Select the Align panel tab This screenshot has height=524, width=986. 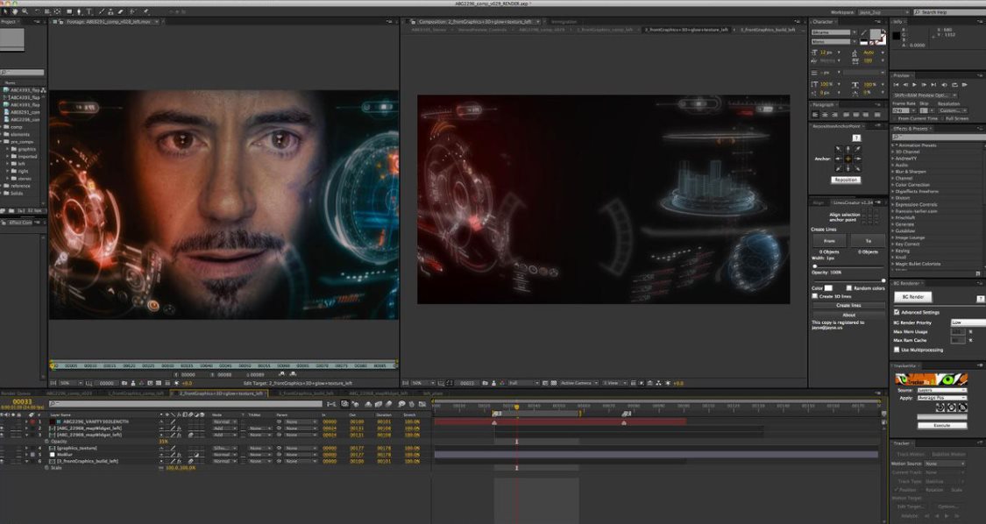click(x=819, y=202)
